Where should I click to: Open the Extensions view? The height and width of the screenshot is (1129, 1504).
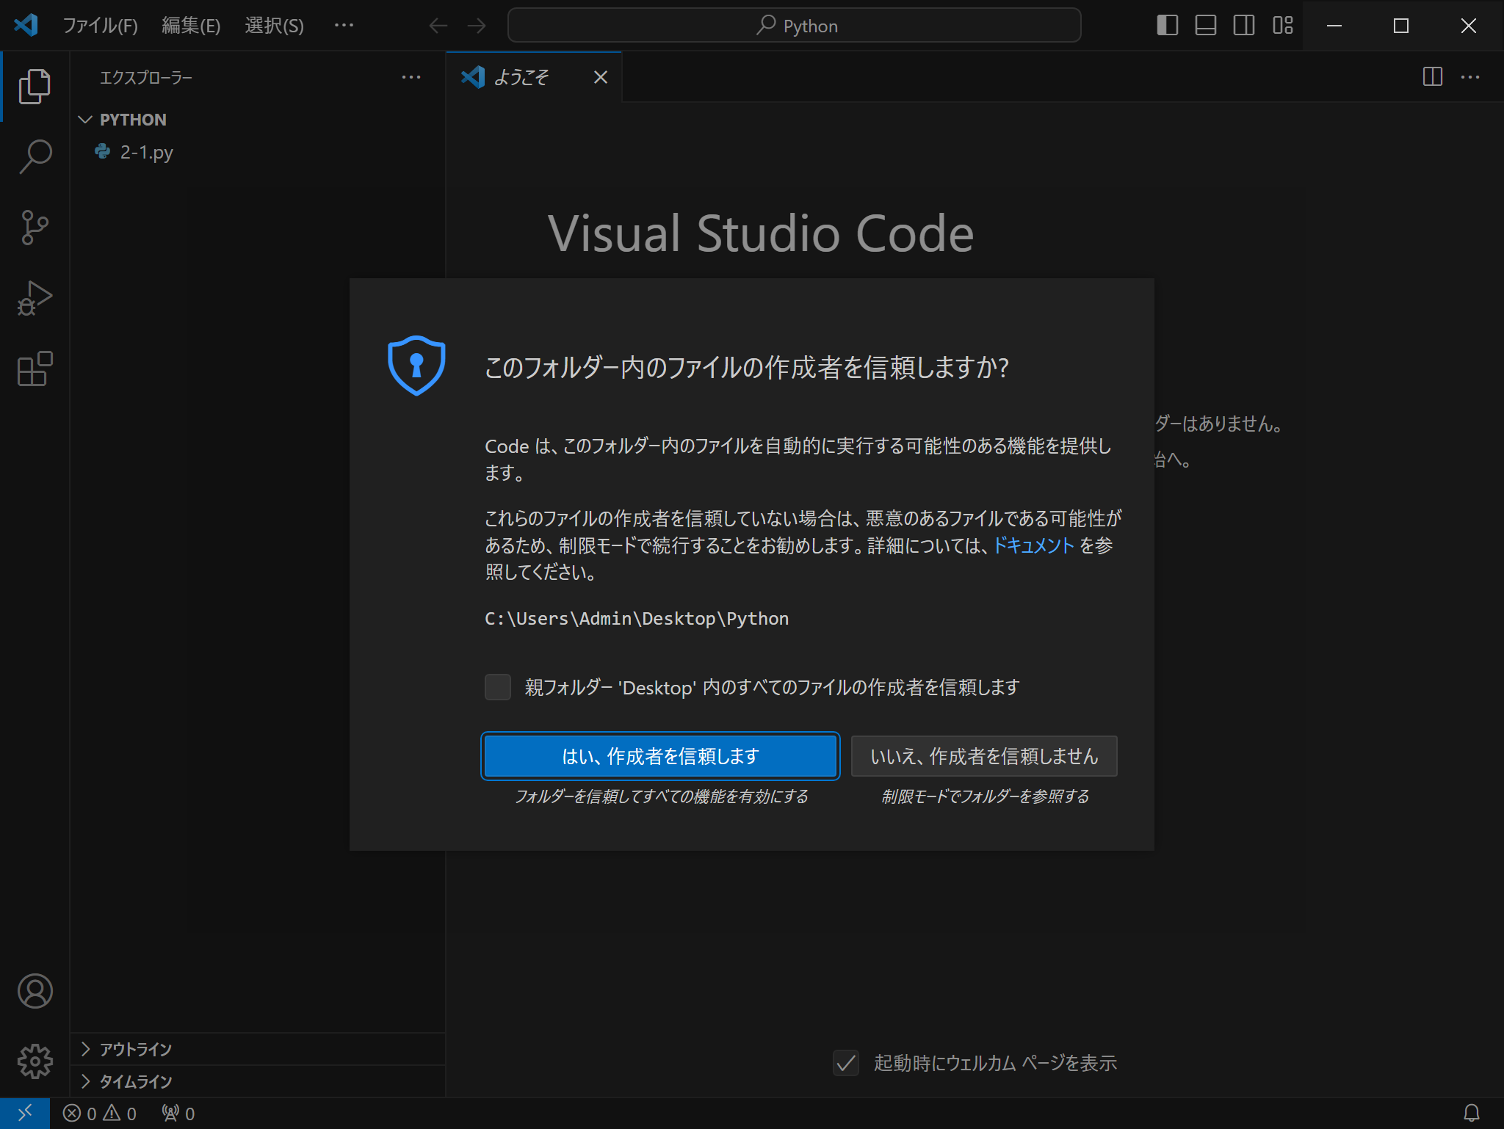click(x=35, y=369)
